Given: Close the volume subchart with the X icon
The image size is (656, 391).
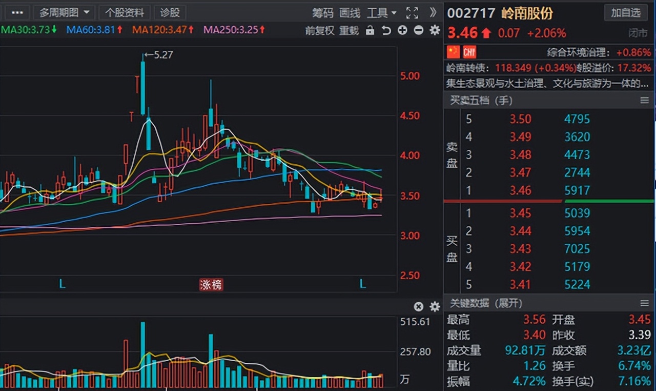Looking at the screenshot, I should tap(419, 306).
